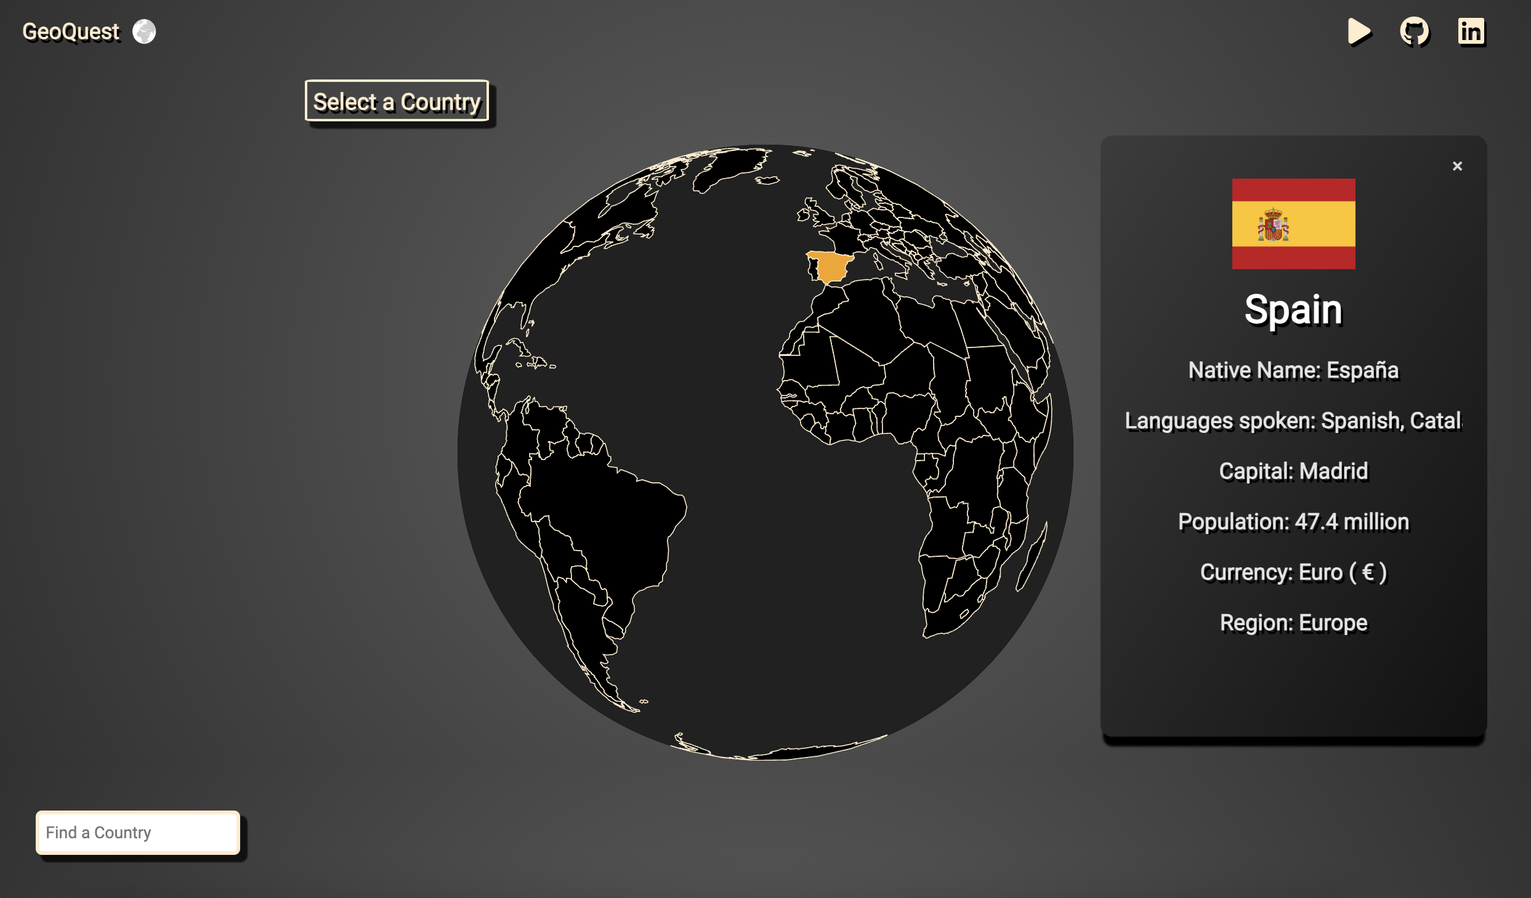
Task: Click the play icon in header
Action: click(x=1359, y=31)
